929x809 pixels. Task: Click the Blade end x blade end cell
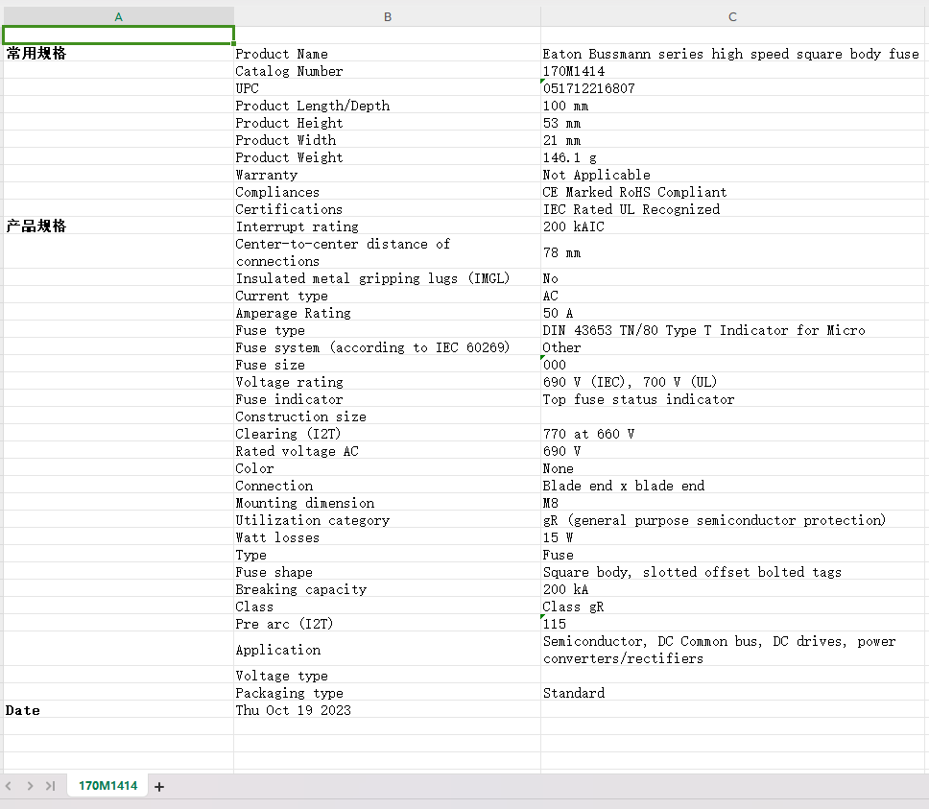coord(733,485)
